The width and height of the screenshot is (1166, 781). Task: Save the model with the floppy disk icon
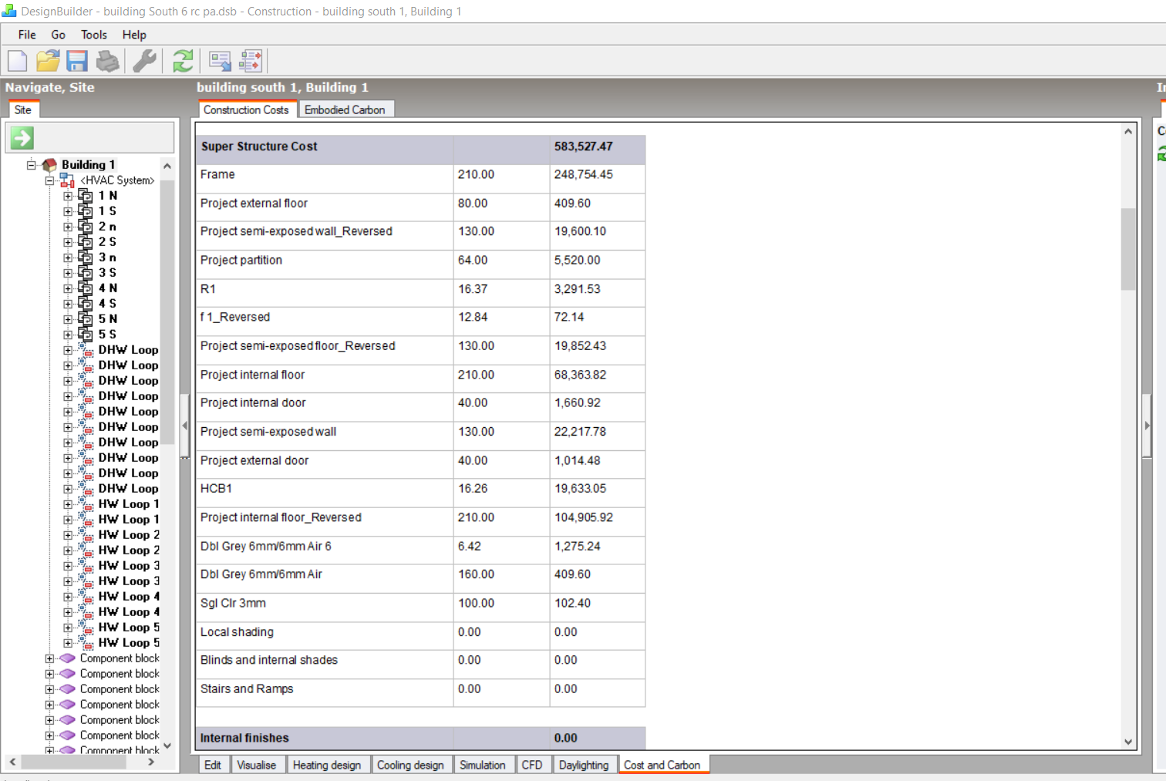77,61
